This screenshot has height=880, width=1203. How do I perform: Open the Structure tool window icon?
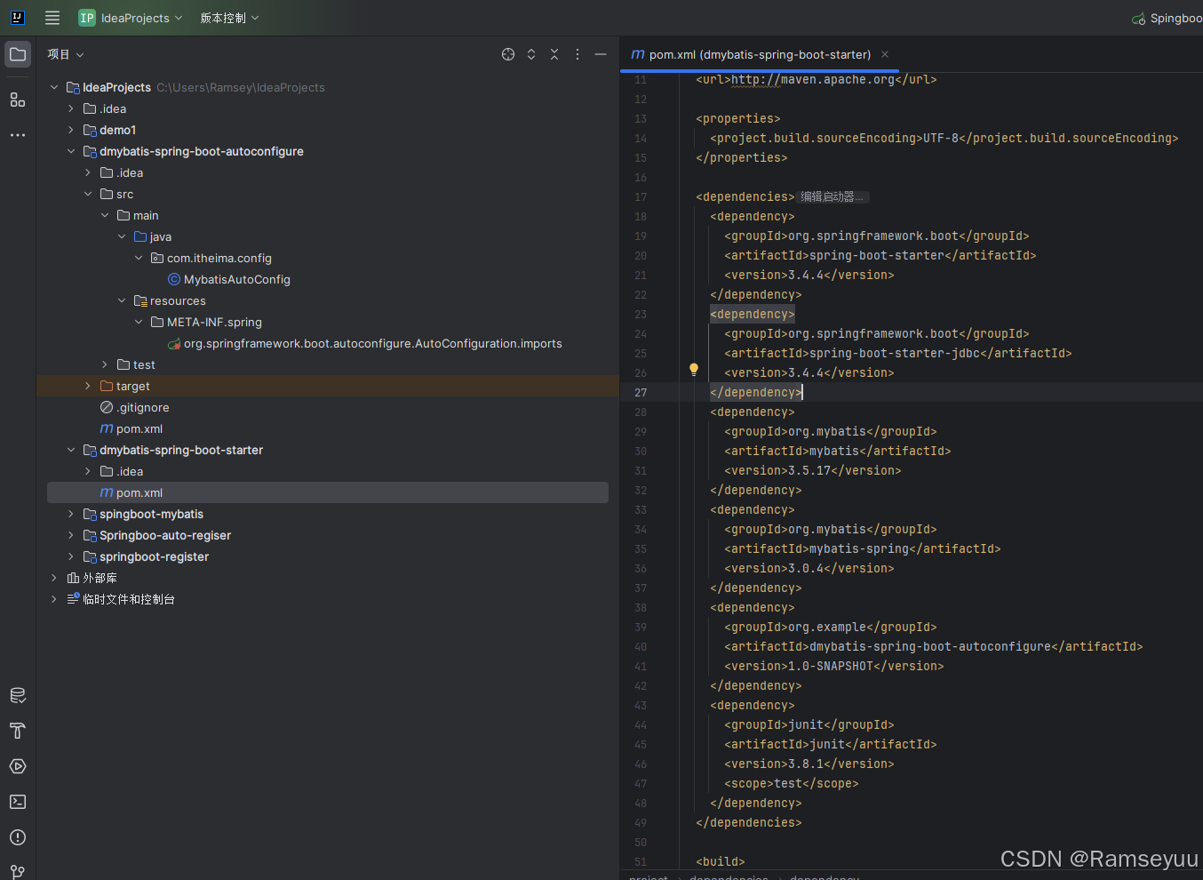(18, 100)
